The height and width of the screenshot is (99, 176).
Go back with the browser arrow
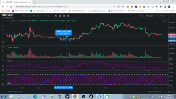coord(3,7)
